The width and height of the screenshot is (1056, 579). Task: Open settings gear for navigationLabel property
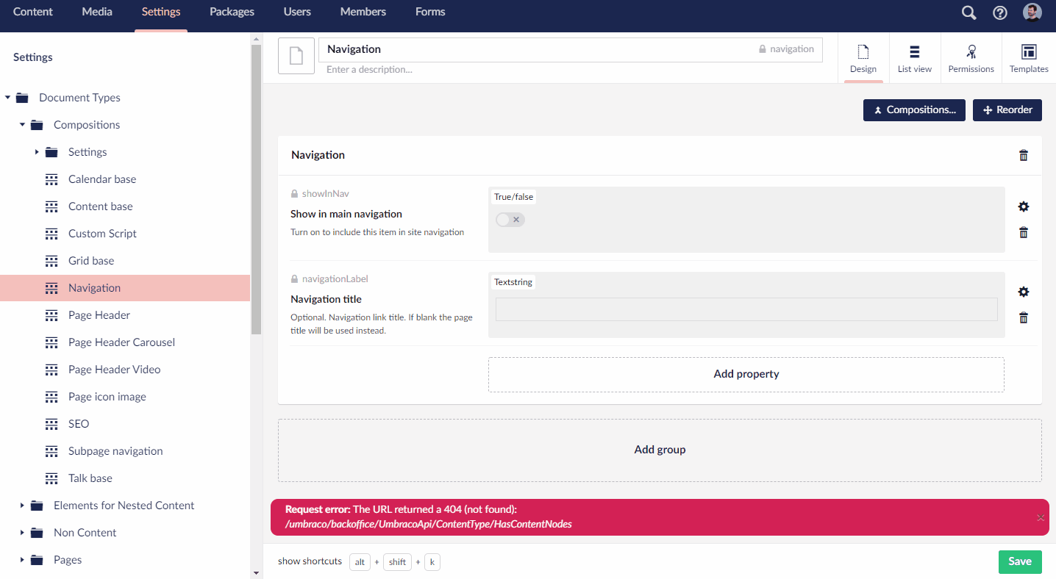pyautogui.click(x=1024, y=292)
